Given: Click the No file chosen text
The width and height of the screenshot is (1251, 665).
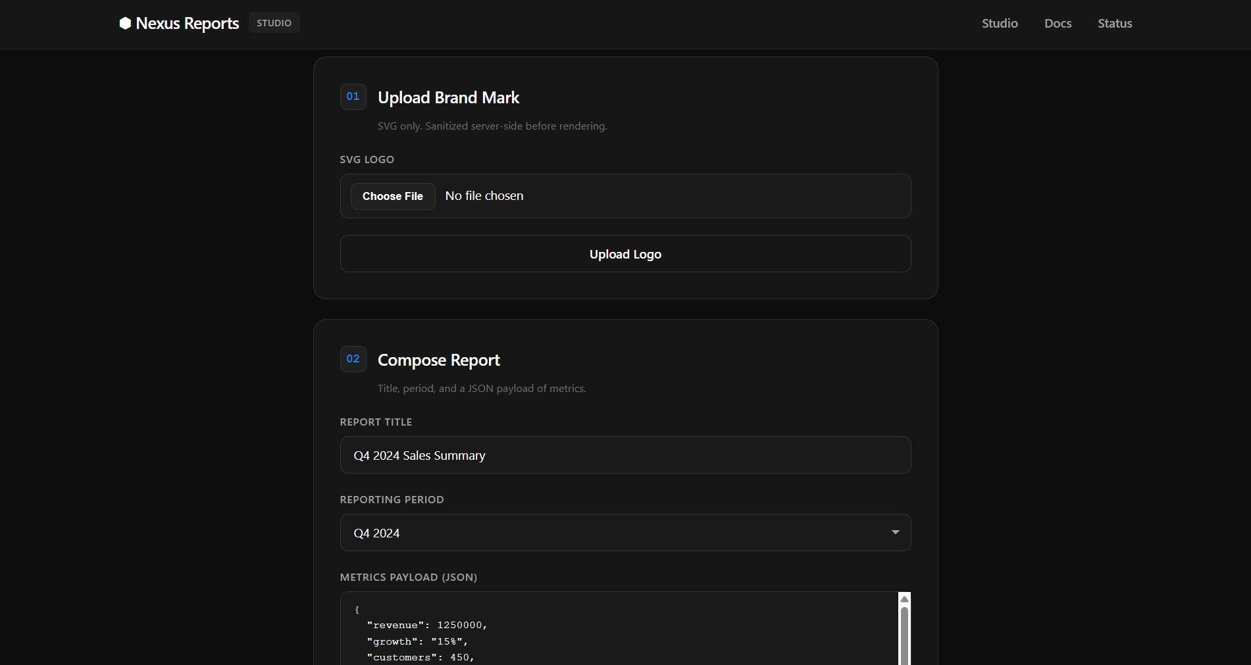Looking at the screenshot, I should click(484, 196).
